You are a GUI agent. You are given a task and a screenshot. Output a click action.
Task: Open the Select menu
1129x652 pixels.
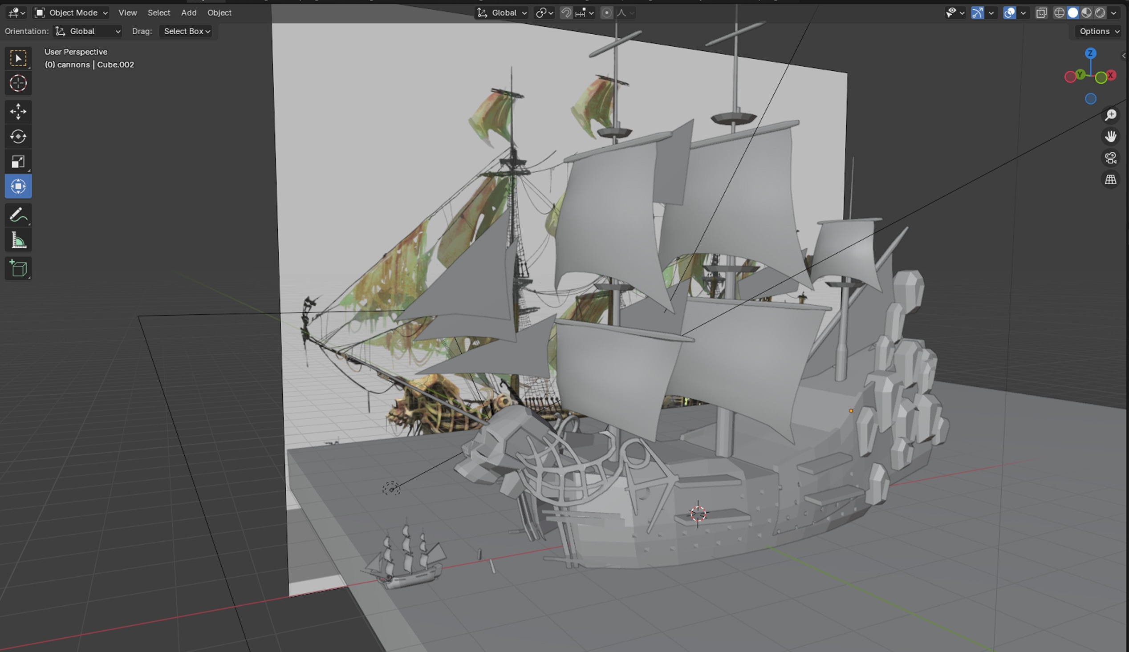tap(159, 12)
